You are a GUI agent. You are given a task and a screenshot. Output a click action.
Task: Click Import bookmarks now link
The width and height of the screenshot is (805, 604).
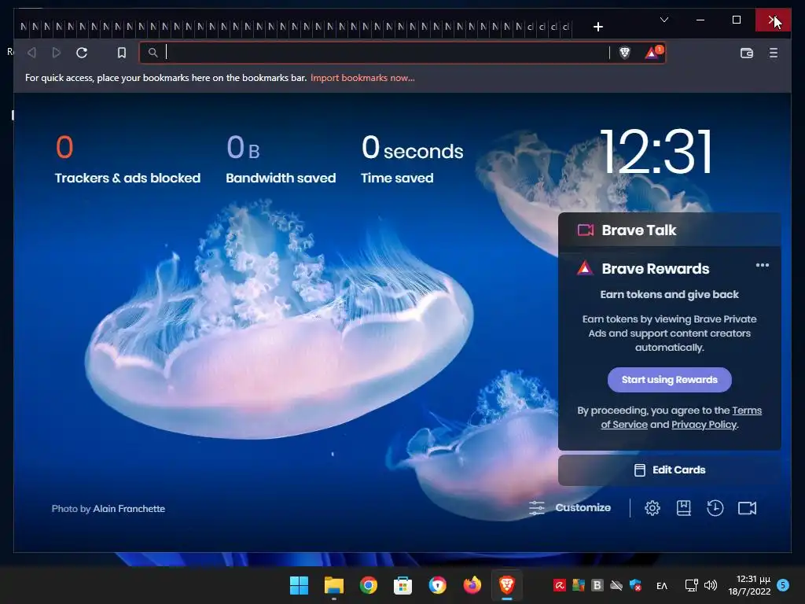(362, 78)
